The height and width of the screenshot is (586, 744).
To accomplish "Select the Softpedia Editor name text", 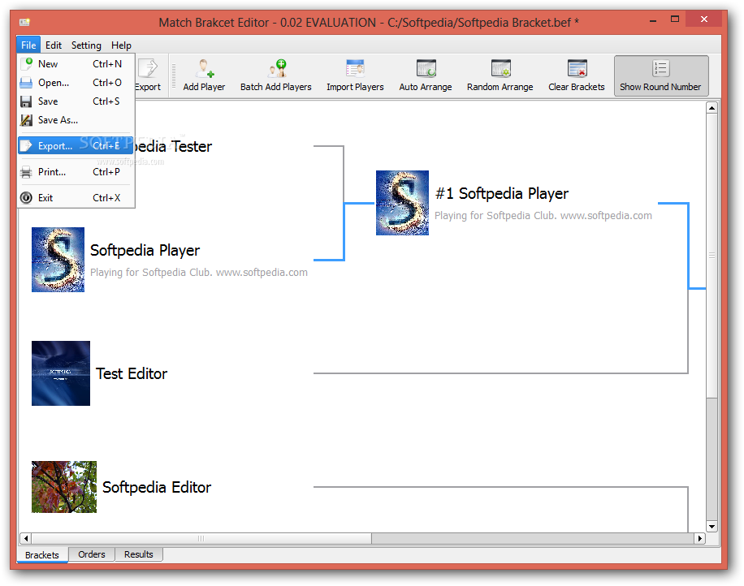I will click(x=157, y=487).
